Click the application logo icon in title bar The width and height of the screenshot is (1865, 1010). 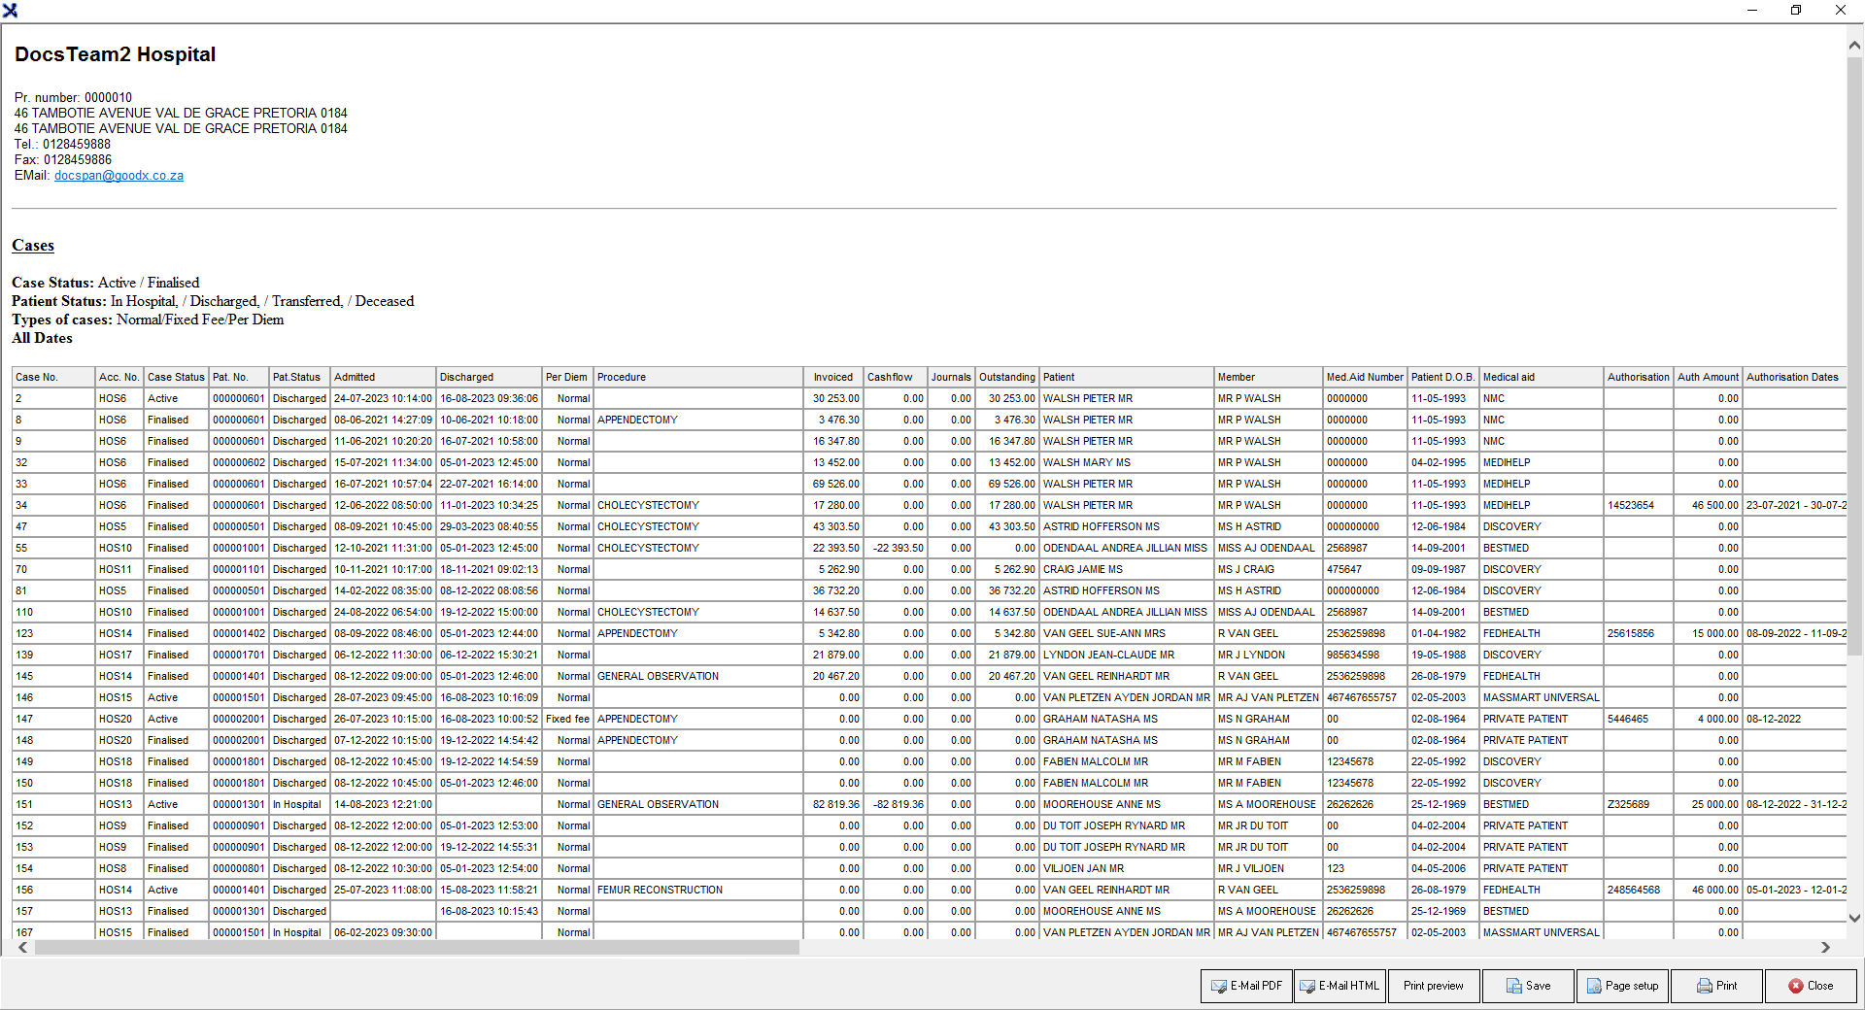(x=10, y=11)
